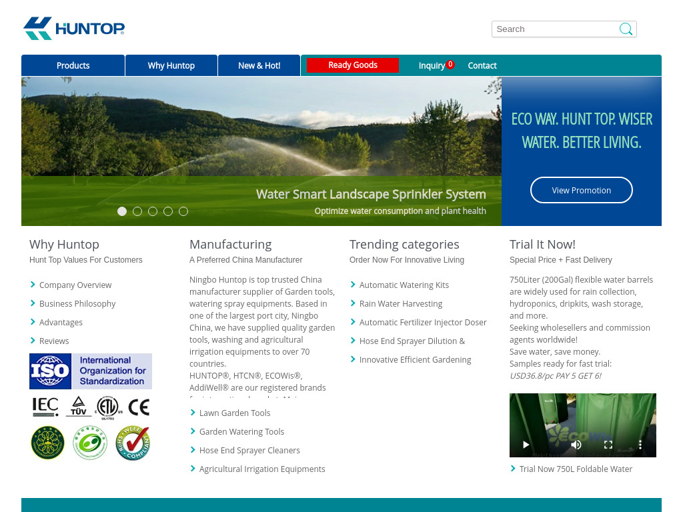This screenshot has width=683, height=512.
Task: Open the Automatic Fertilizer Injector Doser link
Action: tap(423, 323)
